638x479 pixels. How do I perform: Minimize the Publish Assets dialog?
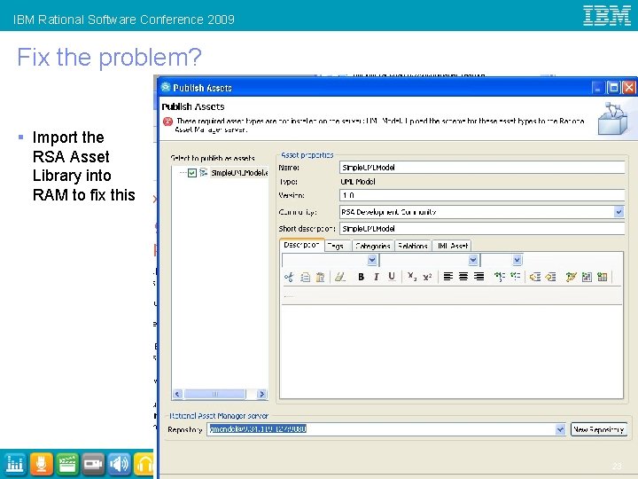click(597, 88)
